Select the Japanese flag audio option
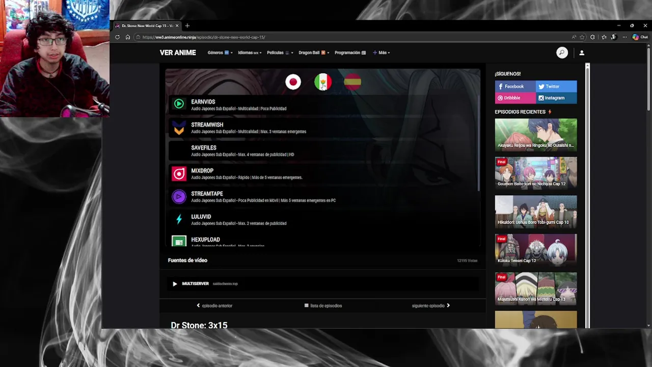The height and width of the screenshot is (367, 652). (x=293, y=82)
